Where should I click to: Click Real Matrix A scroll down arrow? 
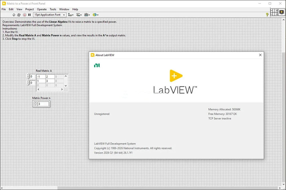pyautogui.click(x=66, y=86)
